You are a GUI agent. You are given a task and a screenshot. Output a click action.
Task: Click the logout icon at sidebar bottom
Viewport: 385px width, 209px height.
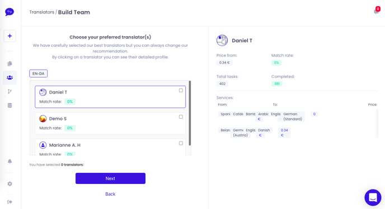[x=10, y=202]
